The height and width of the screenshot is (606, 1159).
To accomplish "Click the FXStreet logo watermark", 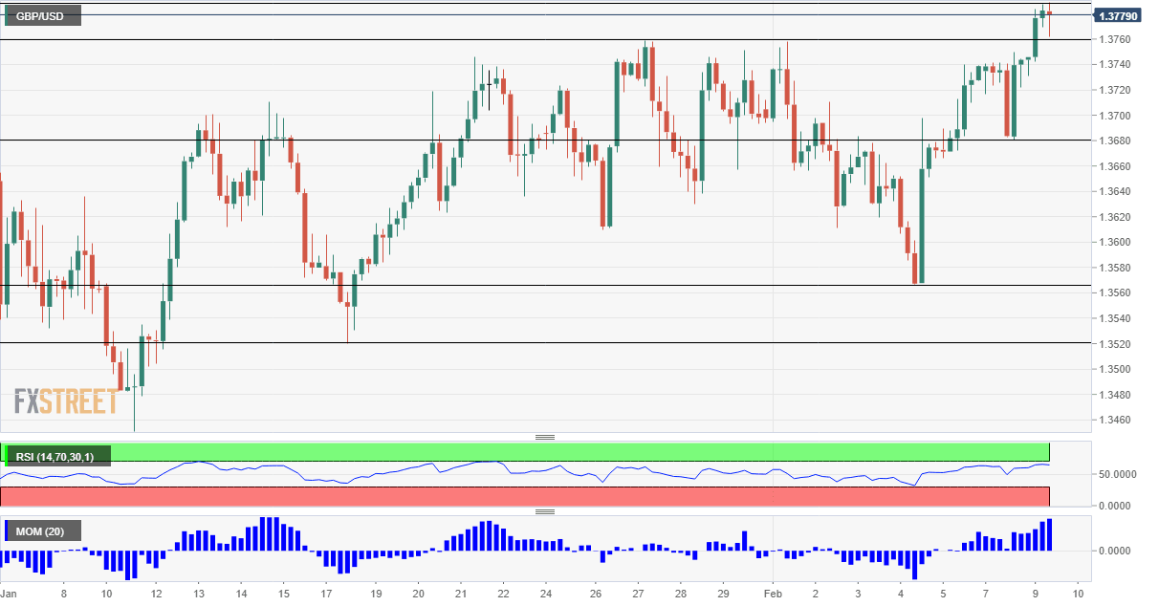I will (65, 401).
